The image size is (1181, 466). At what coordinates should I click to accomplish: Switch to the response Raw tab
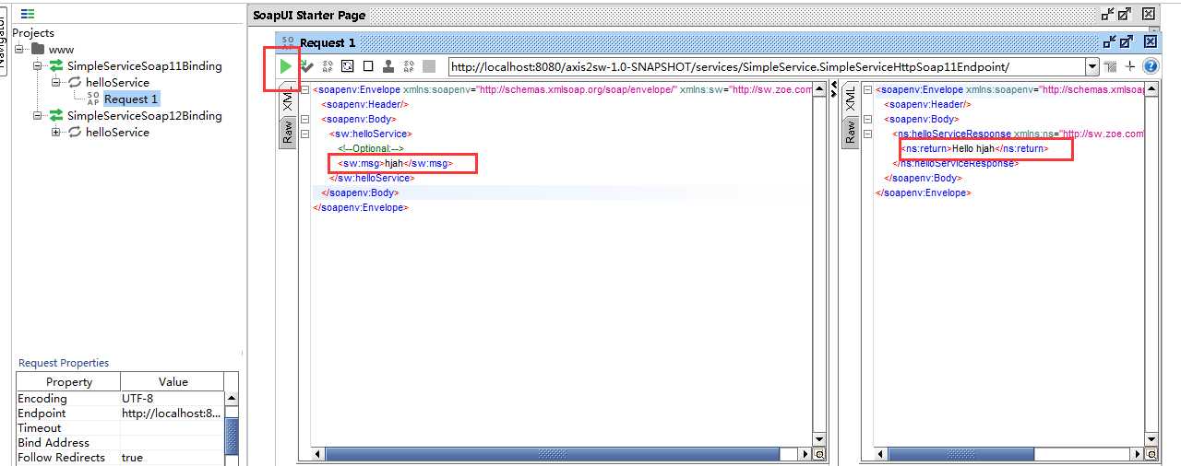(850, 131)
